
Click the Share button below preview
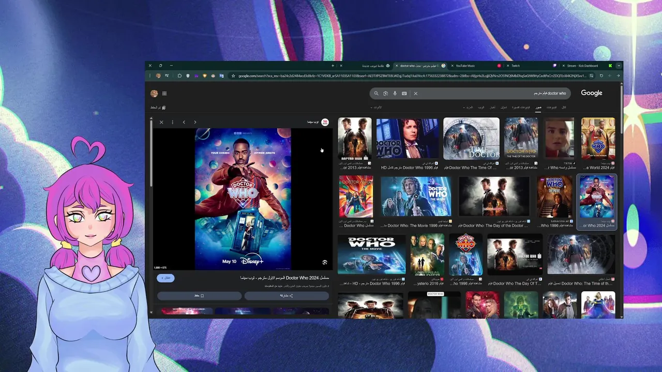pyautogui.click(x=287, y=296)
